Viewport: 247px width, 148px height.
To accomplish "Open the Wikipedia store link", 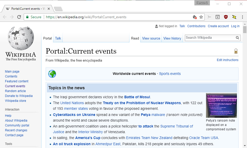I will coord(15,101).
